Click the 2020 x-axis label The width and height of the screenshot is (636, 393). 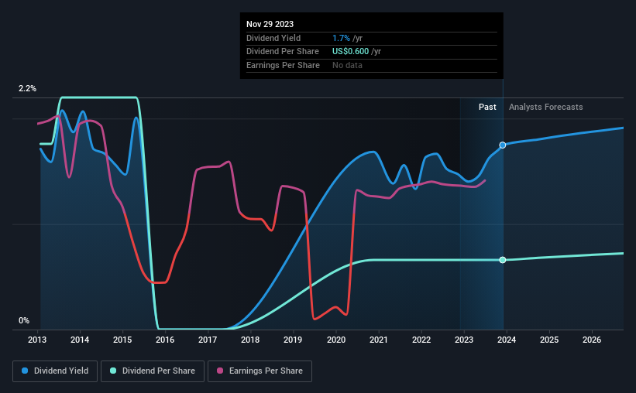point(336,340)
